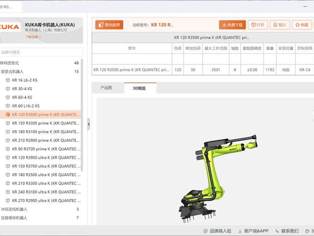Select the KR 16 L6-2 KS item
The height and width of the screenshot is (236, 314).
coord(25,80)
